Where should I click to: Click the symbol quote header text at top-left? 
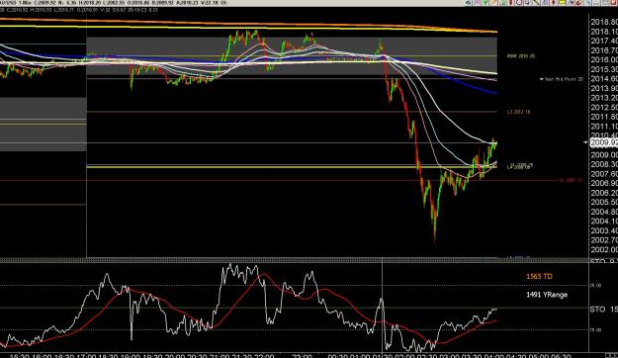click(x=114, y=3)
